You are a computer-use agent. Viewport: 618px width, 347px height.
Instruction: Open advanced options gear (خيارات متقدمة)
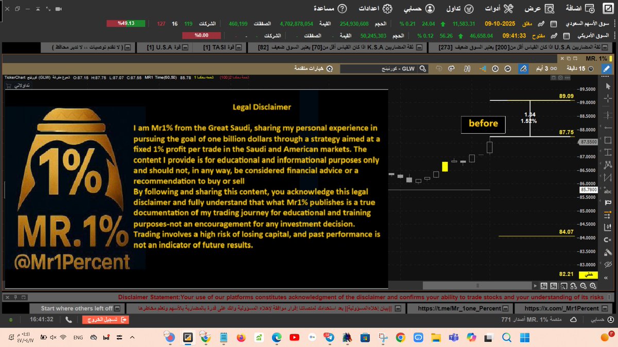pyautogui.click(x=314, y=68)
